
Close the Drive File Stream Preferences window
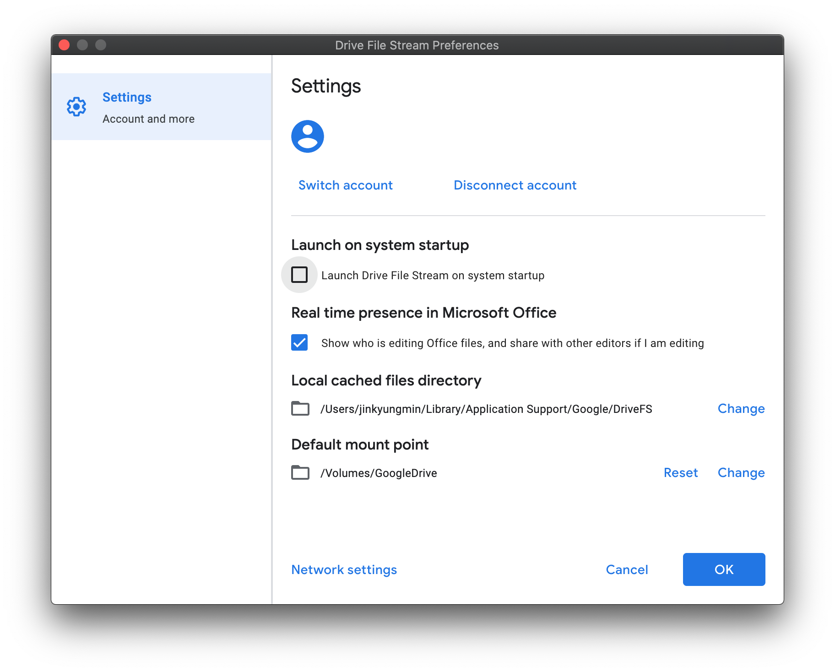pyautogui.click(x=64, y=45)
